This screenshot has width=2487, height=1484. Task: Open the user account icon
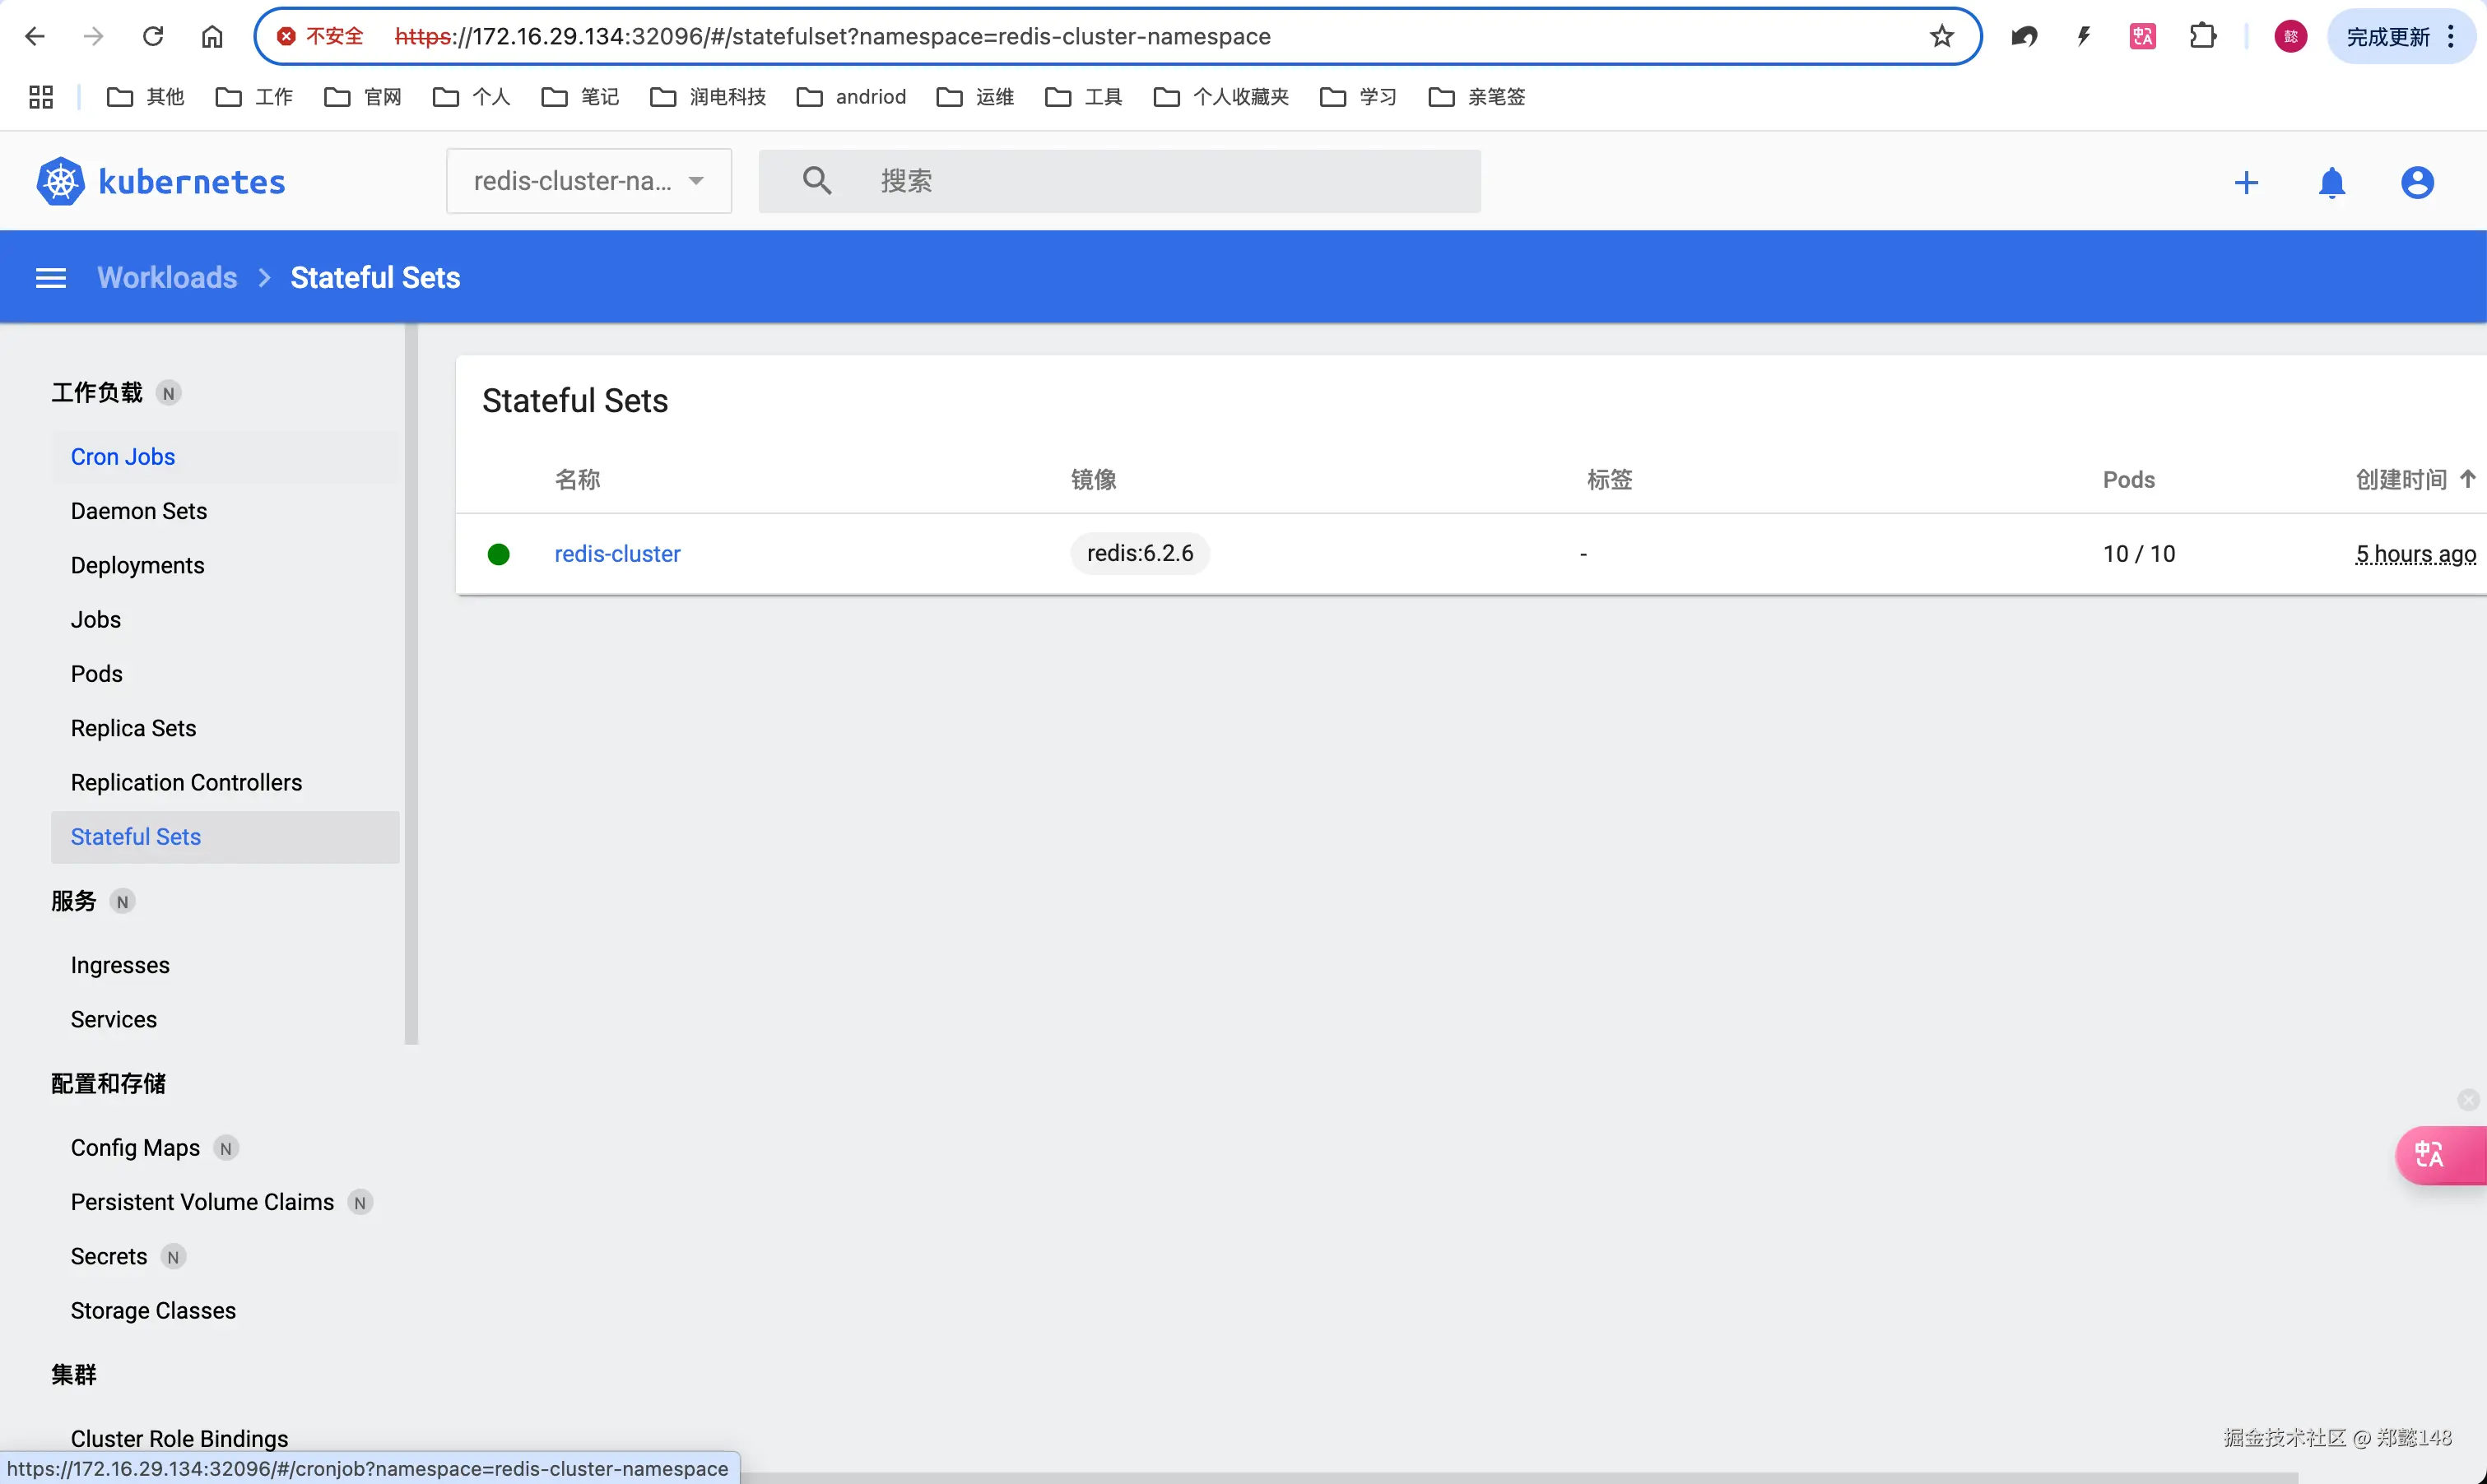coord(2417,182)
